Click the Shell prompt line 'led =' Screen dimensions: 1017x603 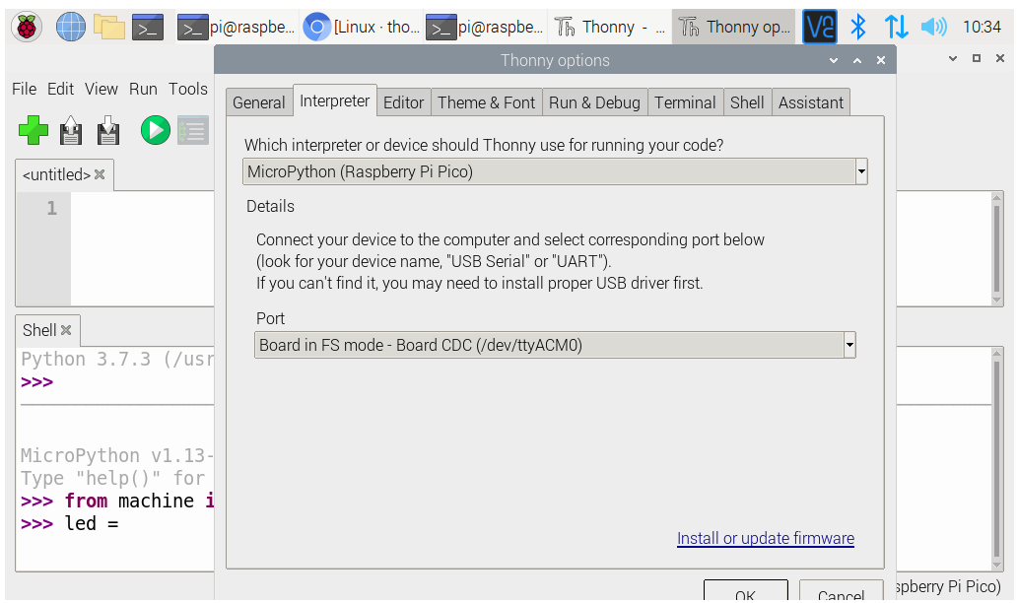click(x=70, y=523)
